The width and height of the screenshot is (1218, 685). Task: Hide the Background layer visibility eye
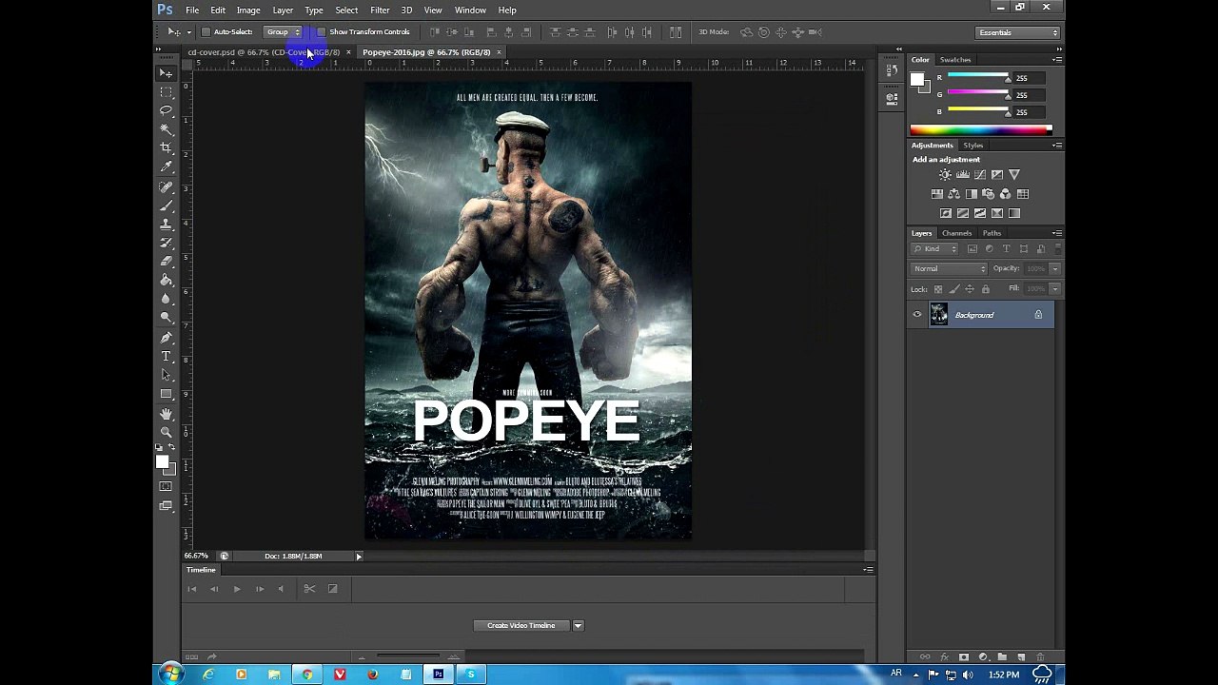click(917, 315)
